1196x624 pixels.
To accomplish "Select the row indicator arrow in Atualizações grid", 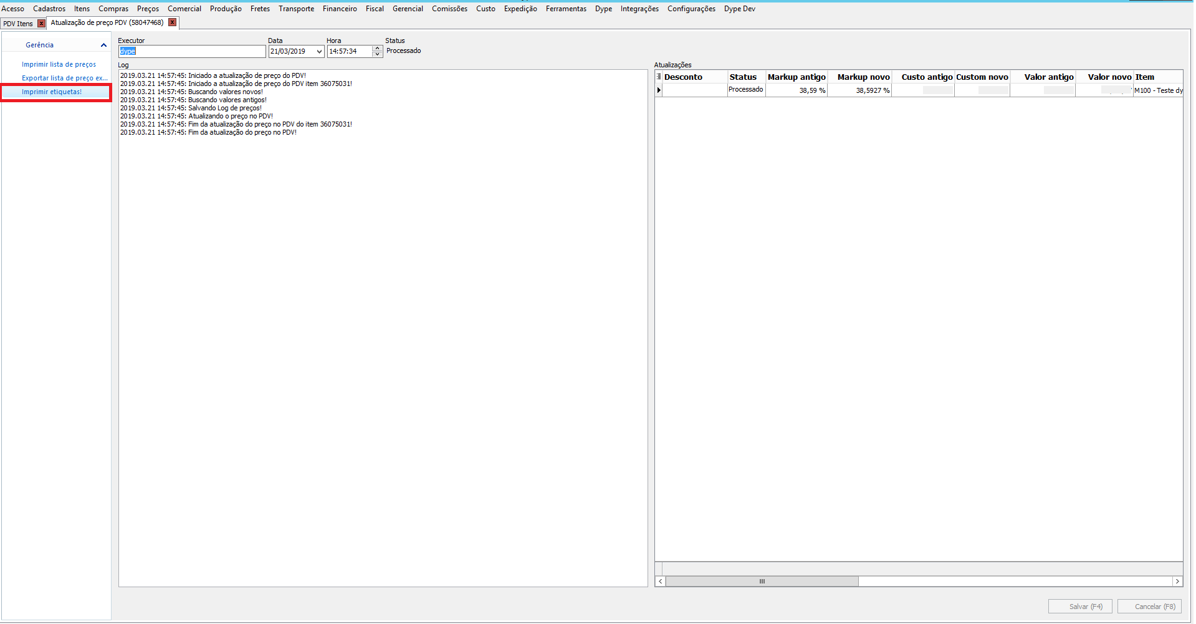I will tap(659, 90).
